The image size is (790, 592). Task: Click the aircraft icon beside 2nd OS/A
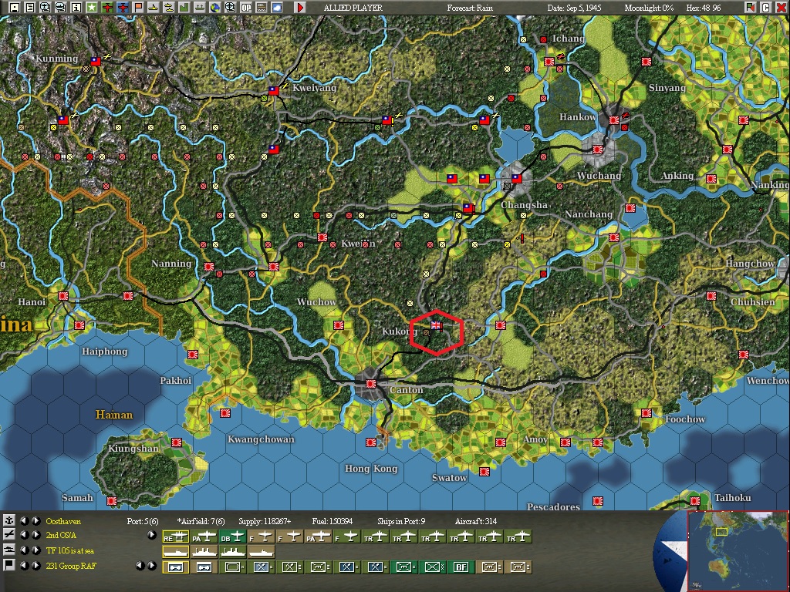pos(9,535)
